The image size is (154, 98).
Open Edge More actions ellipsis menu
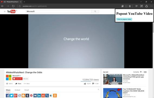[x=152, y=6]
